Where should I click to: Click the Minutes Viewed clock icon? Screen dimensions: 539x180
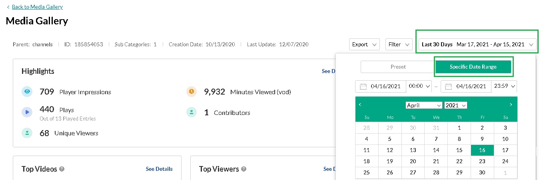[x=192, y=92]
